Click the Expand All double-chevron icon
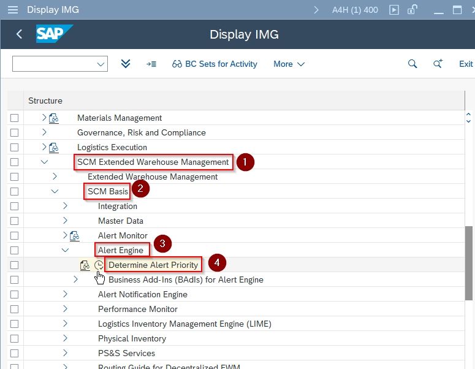Screen dimensions: 475x369 click(x=126, y=64)
